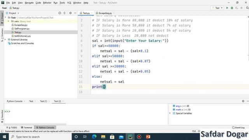Expand External Libraries node
Screen dimensions: 249x140
click(5, 39)
